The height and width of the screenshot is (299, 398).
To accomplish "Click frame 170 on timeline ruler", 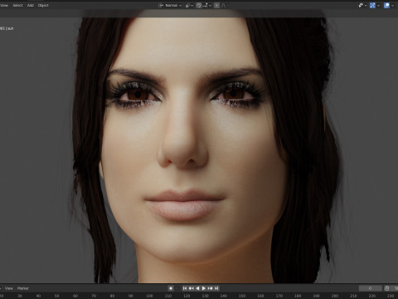I will coord(279,296).
